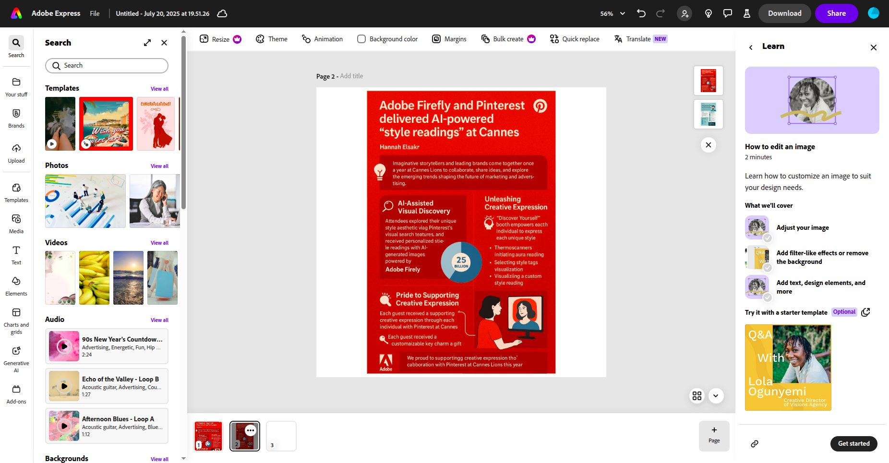Image resolution: width=889 pixels, height=463 pixels.
Task: Close the Search panel
Action: pyautogui.click(x=164, y=43)
